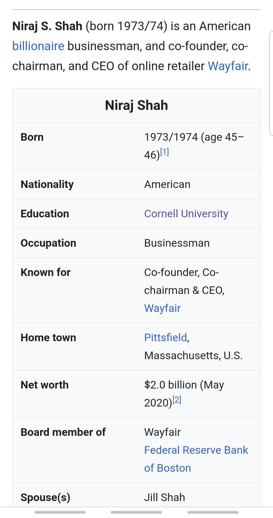Click citation [1] beside the age
The image size is (273, 518).
[164, 152]
